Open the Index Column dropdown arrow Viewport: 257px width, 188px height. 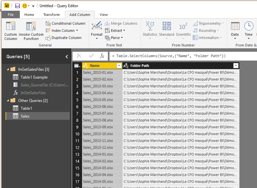(77, 31)
